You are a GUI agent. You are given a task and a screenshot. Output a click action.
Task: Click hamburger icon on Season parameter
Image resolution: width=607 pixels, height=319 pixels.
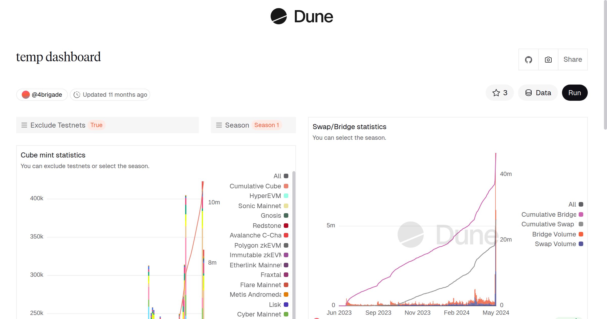[x=219, y=125]
